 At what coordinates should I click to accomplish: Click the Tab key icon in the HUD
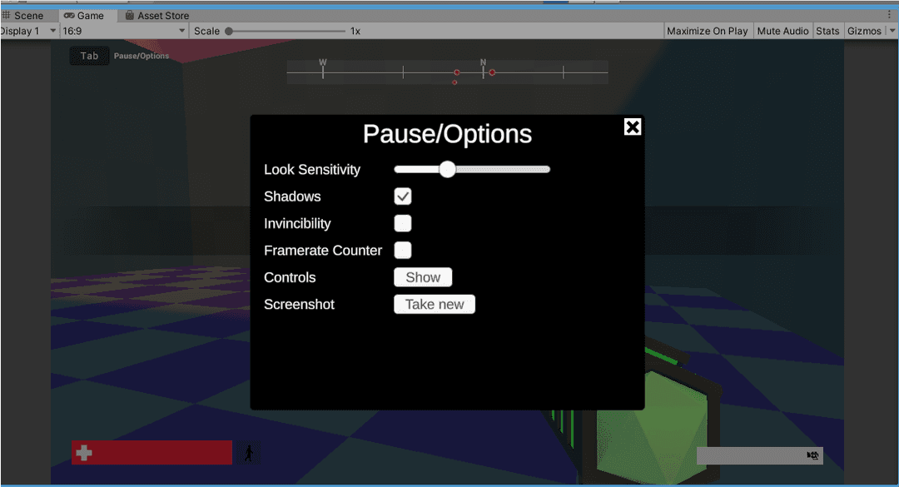coord(89,56)
